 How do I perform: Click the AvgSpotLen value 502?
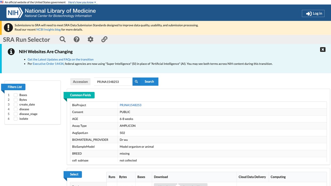tap(122, 133)
